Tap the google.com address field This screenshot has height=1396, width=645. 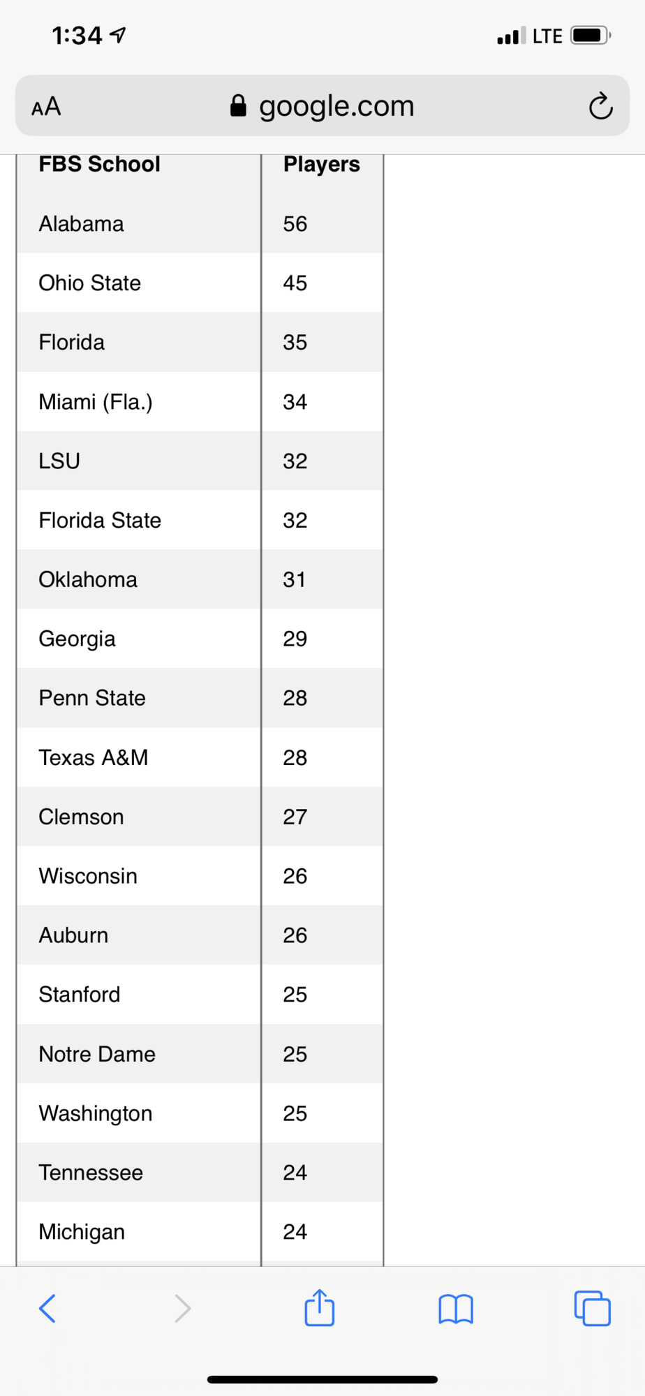coord(322,105)
